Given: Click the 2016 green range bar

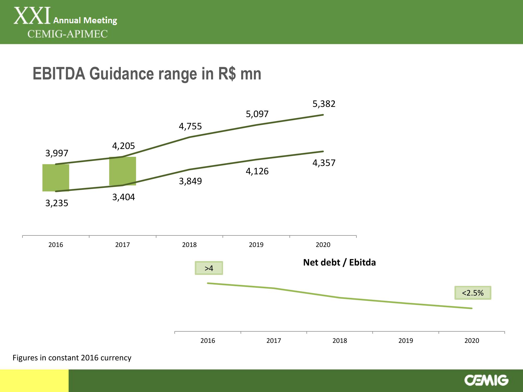Looking at the screenshot, I should pyautogui.click(x=56, y=178).
